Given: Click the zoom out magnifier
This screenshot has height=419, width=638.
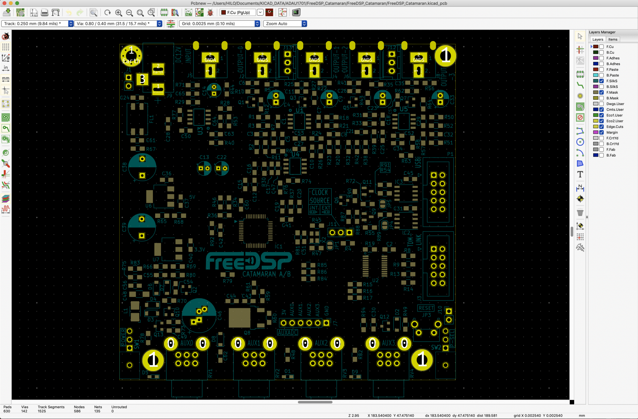Looking at the screenshot, I should [x=129, y=12].
